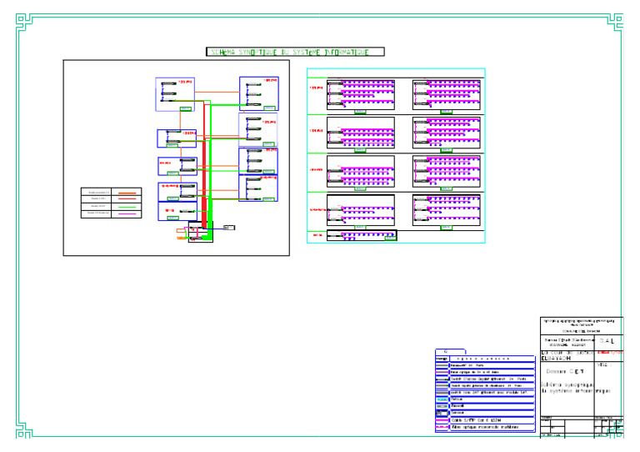Select top-right blue rack box in left diagram
Screen dimensions: 640x452
tap(259, 93)
